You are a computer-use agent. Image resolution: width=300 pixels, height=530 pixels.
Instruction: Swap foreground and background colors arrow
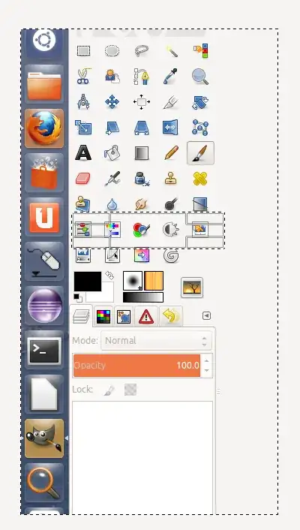pos(109,276)
